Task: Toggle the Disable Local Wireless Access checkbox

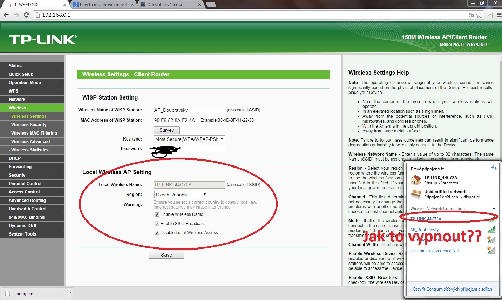Action: click(157, 233)
